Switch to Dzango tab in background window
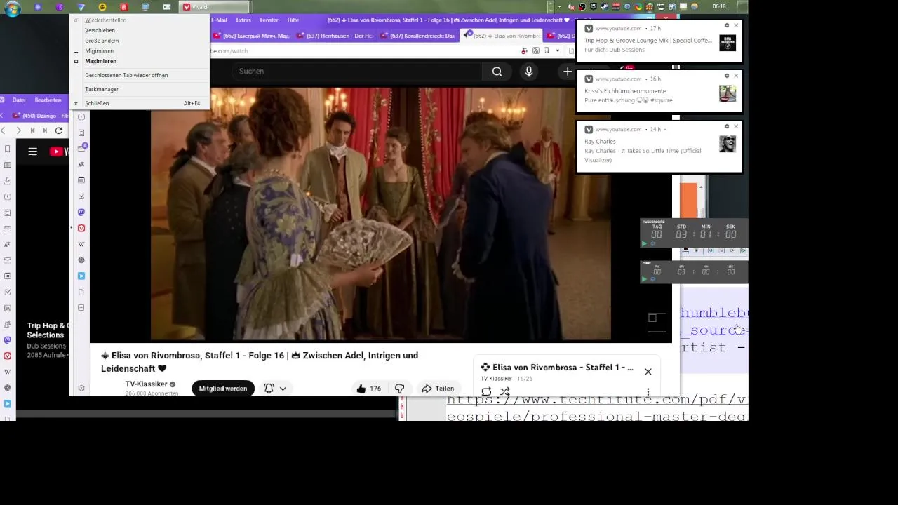 pos(41,116)
